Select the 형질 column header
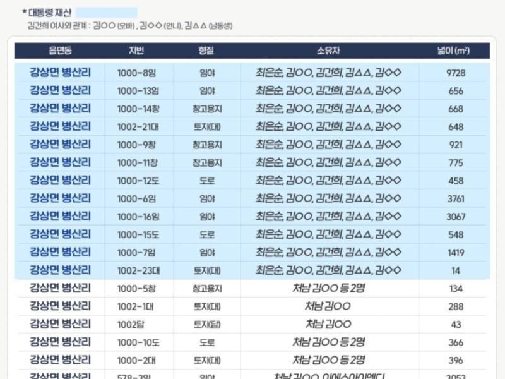 [x=206, y=51]
